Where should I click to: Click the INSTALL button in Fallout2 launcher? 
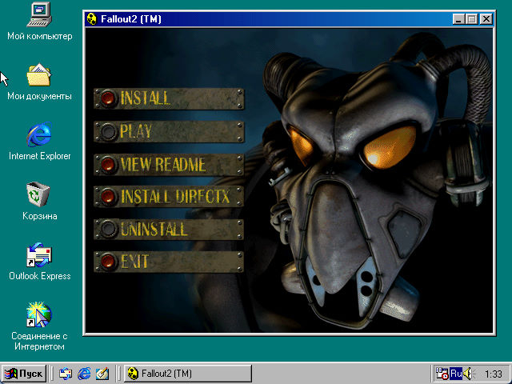coord(169,98)
